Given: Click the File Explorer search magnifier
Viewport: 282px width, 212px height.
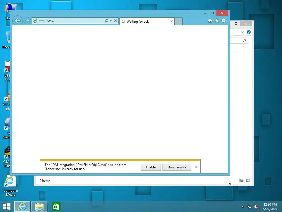Looking at the screenshot, I should pyautogui.click(x=244, y=41).
